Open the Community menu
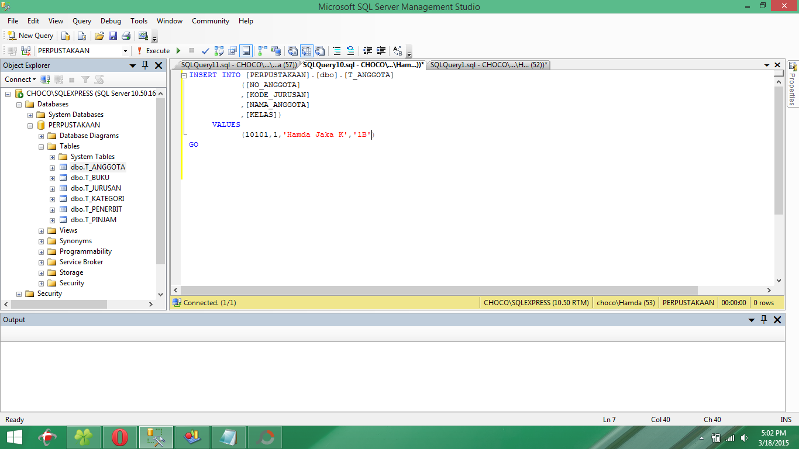The width and height of the screenshot is (799, 449). tap(211, 21)
